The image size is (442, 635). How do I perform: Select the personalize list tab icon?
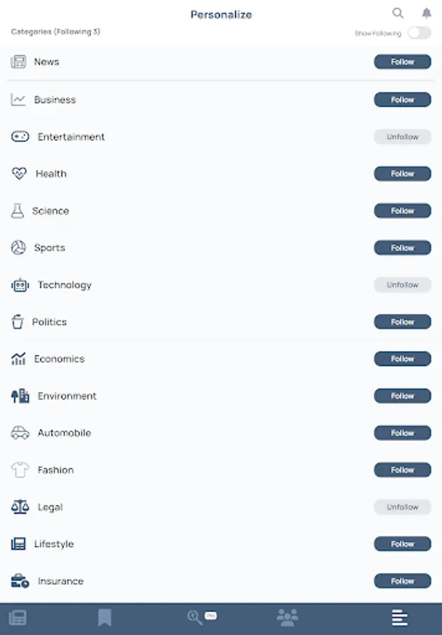(400, 619)
